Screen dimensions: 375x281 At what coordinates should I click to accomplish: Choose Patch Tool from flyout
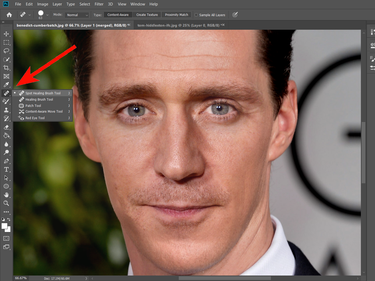click(x=42, y=106)
